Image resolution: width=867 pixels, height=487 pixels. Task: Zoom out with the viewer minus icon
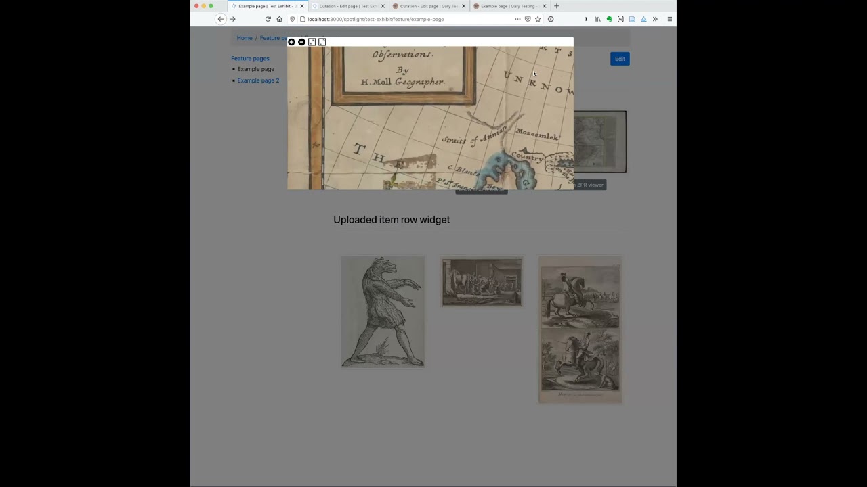point(301,42)
